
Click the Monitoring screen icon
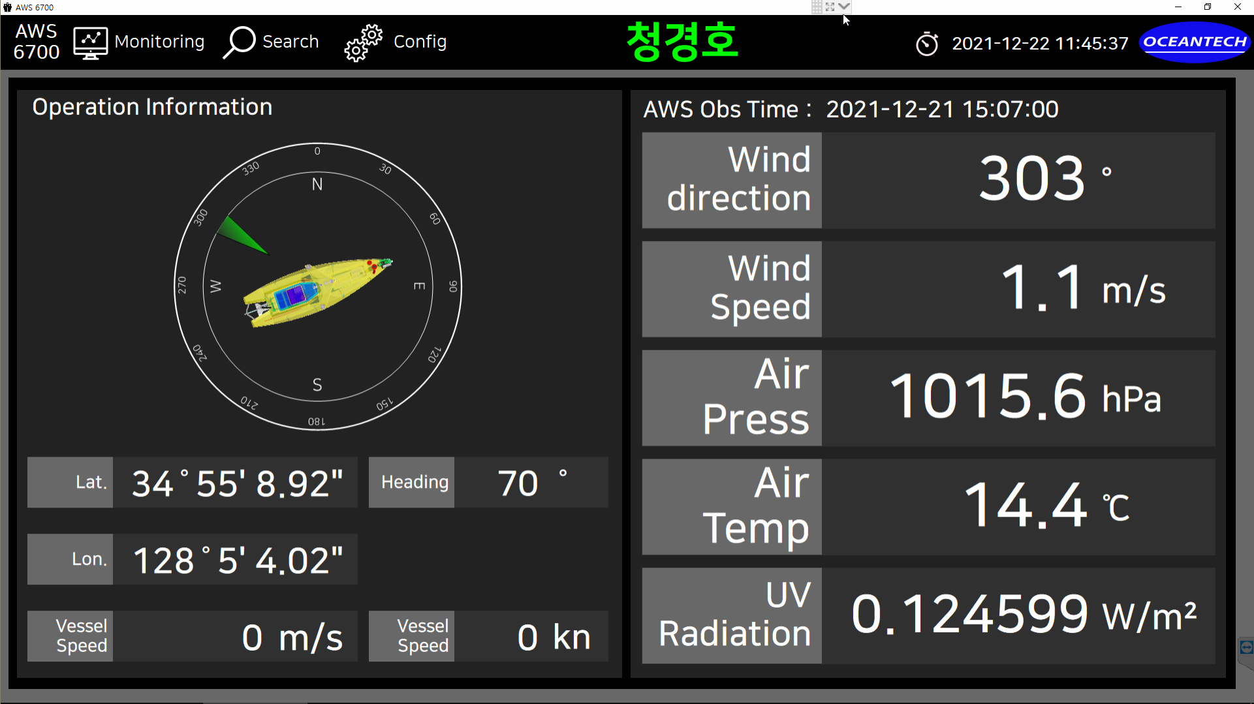(90, 43)
